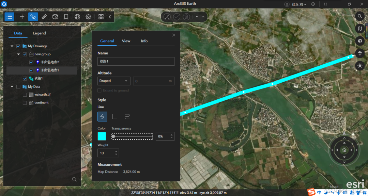Select the 铁路1 layer in tree
Viewport: 368px width, 196px height.
[x=39, y=79]
